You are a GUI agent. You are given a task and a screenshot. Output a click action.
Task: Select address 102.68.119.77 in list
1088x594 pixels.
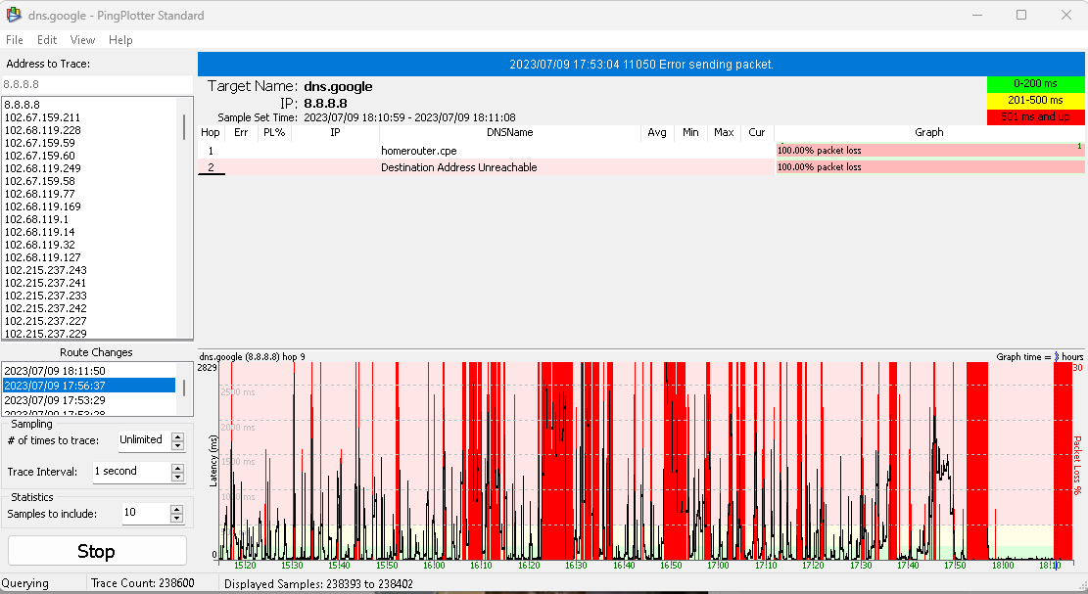tap(39, 194)
